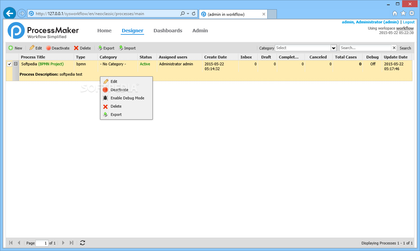The width and height of the screenshot is (420, 251).
Task: Click the New process toolbar button
Action: coord(15,48)
